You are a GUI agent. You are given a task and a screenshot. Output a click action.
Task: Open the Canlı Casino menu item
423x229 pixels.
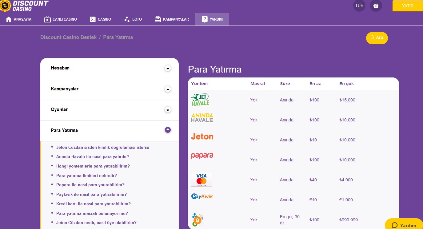(x=61, y=19)
